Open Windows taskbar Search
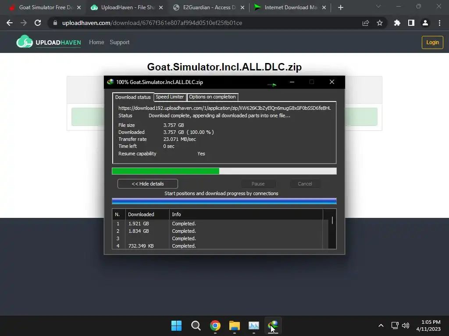The width and height of the screenshot is (449, 336). (x=196, y=325)
